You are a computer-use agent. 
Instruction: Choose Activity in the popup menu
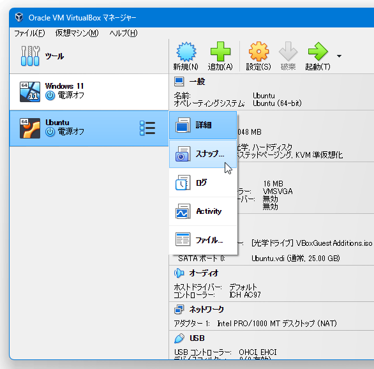click(203, 211)
